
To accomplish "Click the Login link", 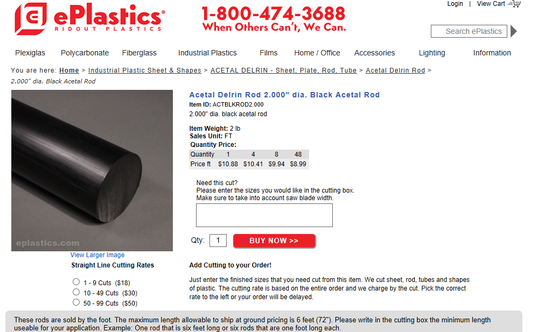I will [x=455, y=4].
